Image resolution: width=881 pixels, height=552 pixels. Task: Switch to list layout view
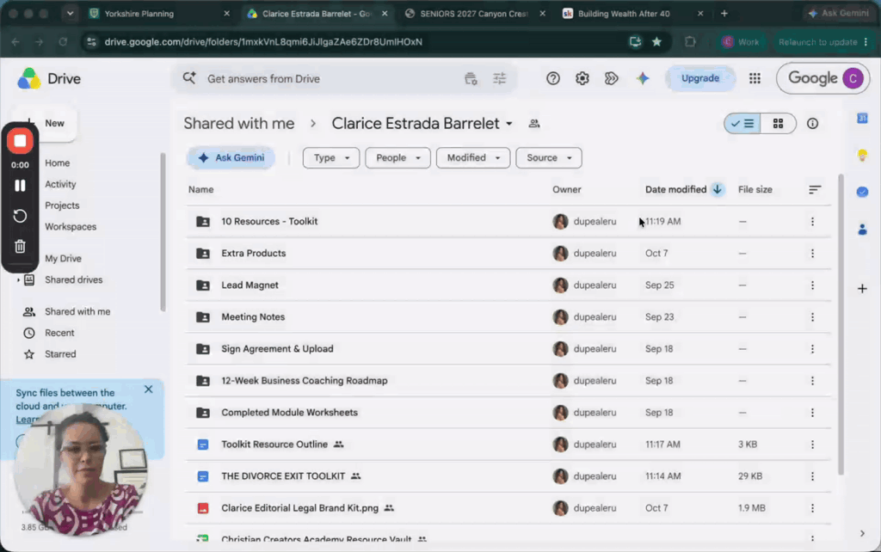(742, 124)
